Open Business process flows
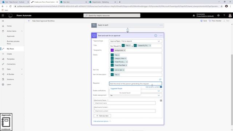Screen dimensions: 233x131 click(13, 43)
